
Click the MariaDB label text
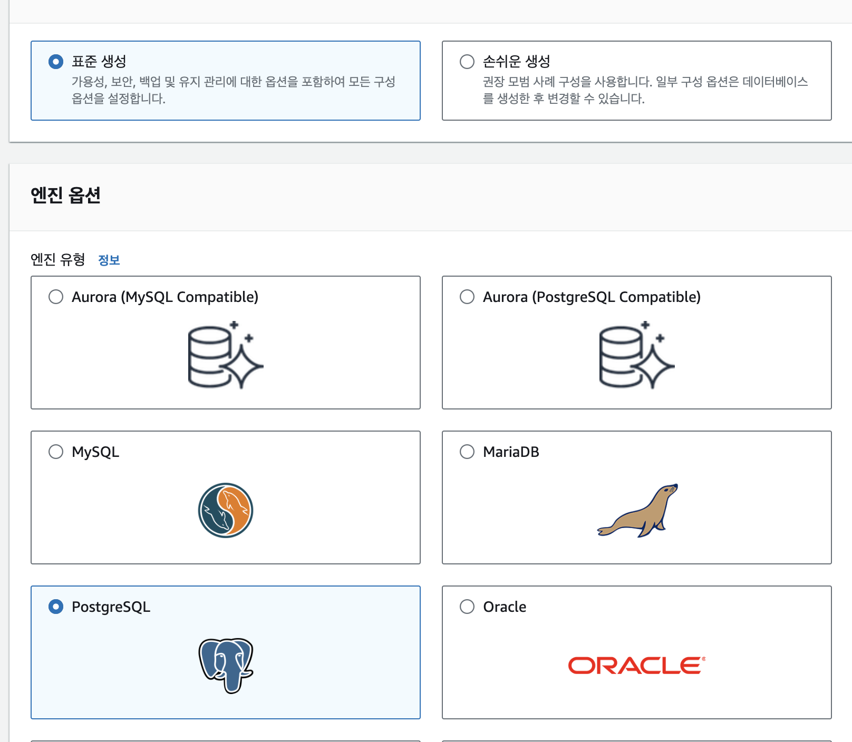511,452
